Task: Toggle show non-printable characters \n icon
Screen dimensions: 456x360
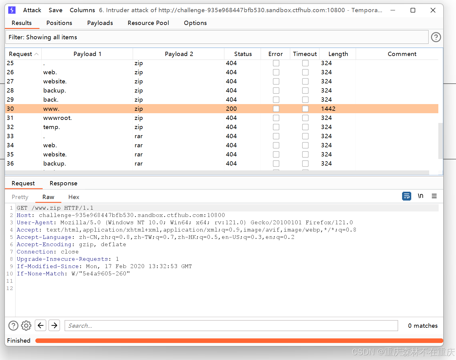Action: tap(420, 196)
